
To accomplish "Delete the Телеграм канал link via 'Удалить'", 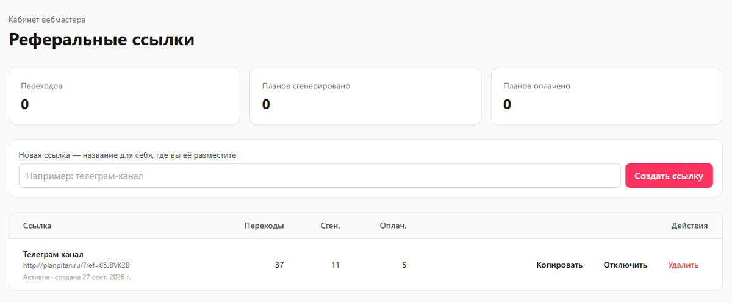I will click(683, 265).
